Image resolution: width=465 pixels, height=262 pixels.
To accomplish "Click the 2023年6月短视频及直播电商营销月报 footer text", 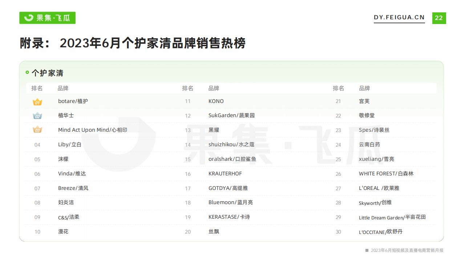I will [x=407, y=250].
